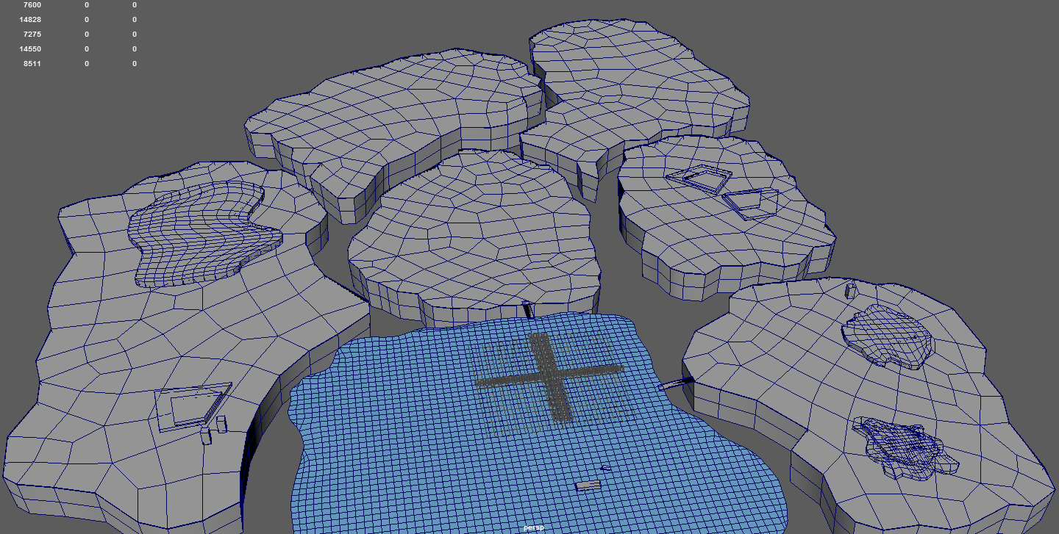1059x534 pixels.
Task: Select the upper rectangular frame on right island
Action: (699, 178)
